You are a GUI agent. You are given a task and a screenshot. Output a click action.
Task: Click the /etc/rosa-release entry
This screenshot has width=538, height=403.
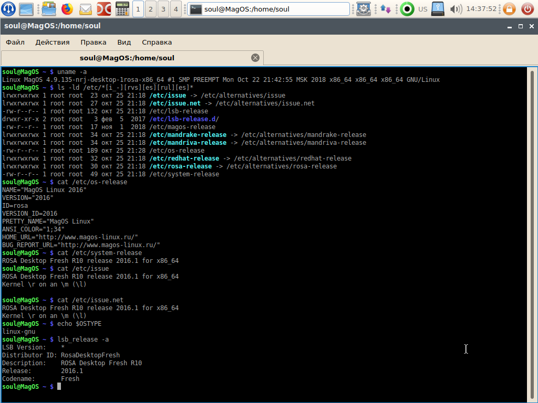pos(181,166)
